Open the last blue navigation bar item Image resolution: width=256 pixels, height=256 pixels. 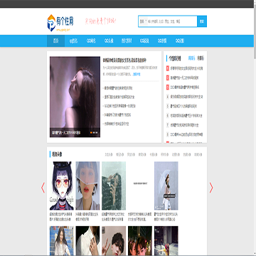pos(180,41)
